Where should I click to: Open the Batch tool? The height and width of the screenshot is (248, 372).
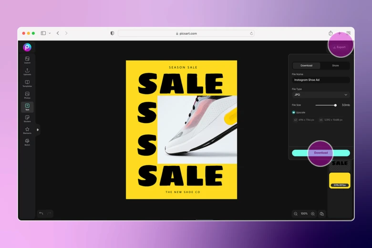pos(27,142)
